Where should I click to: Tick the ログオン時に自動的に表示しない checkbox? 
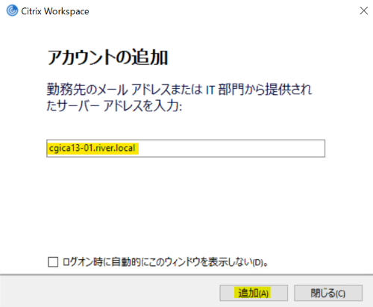click(x=53, y=262)
